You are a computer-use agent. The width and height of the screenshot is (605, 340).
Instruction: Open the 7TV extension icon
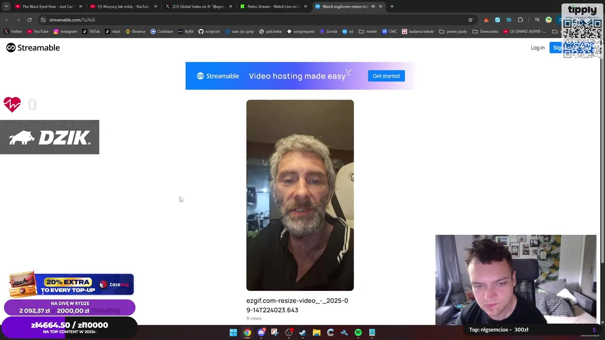(509, 20)
